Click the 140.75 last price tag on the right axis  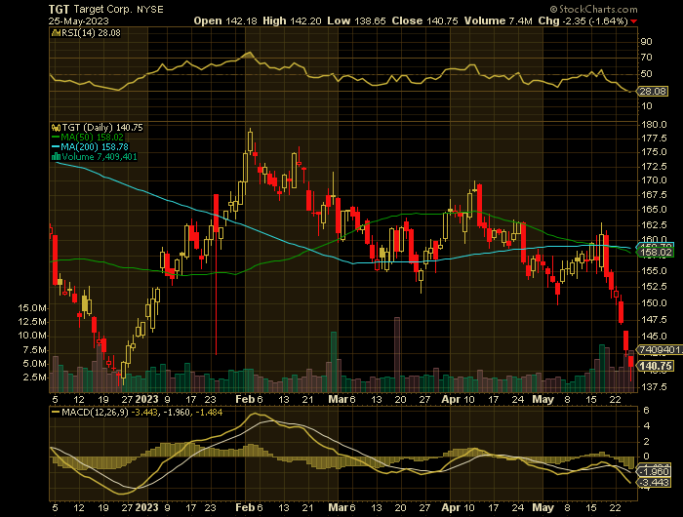tap(656, 366)
